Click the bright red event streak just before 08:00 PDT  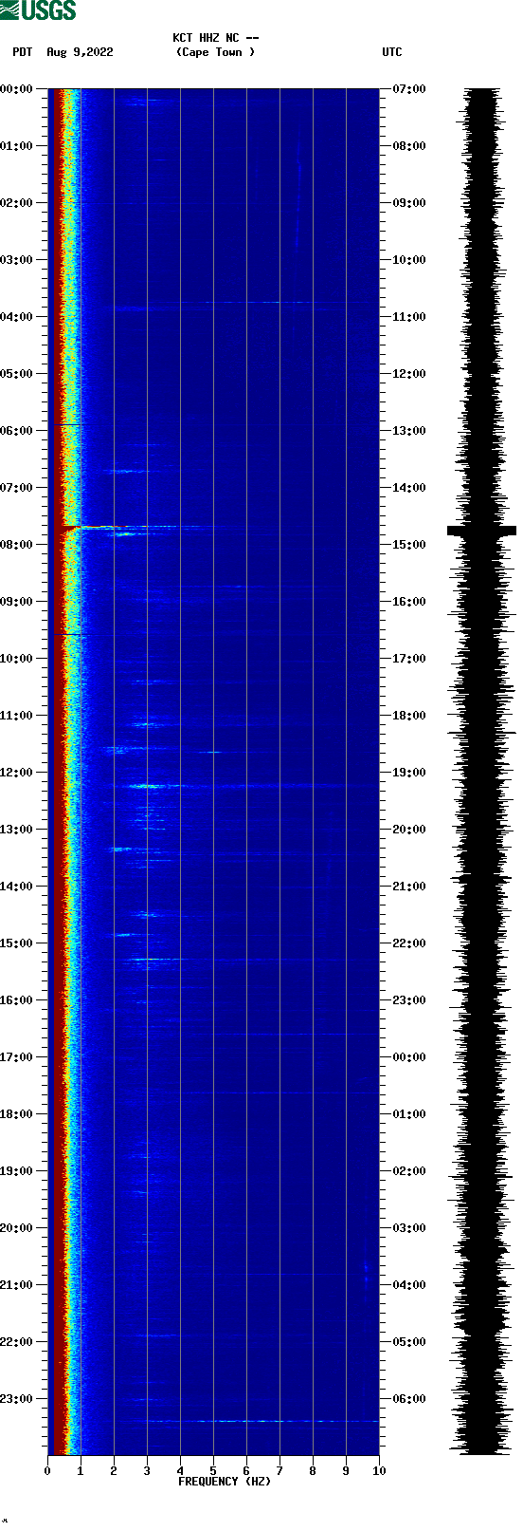pos(95,527)
